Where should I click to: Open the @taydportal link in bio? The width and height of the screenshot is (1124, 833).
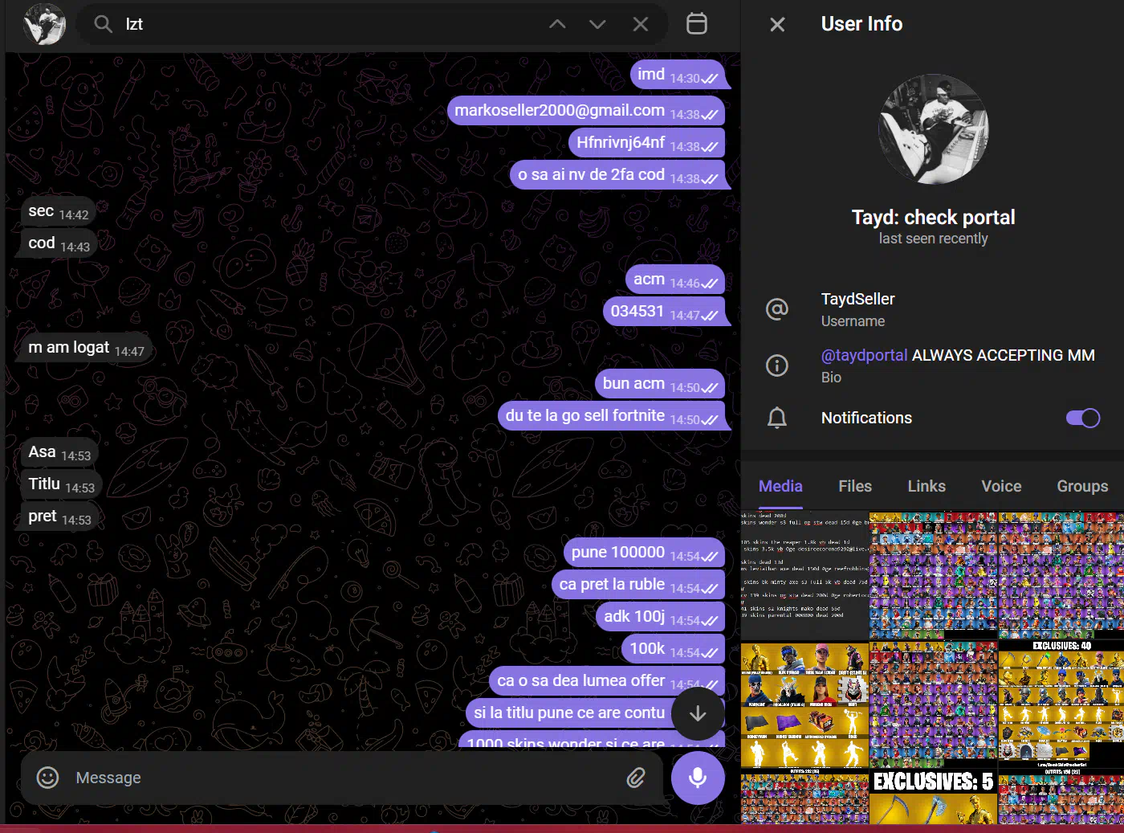tap(864, 355)
